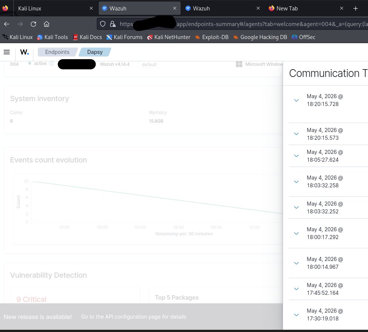
Task: Expand the 18:20:15.573 event row
Action: (x=296, y=134)
